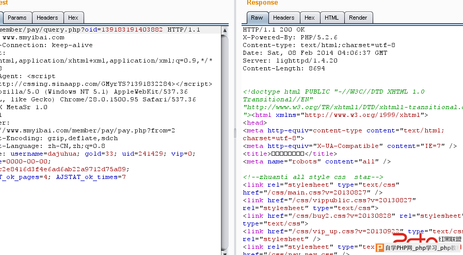Click the Response pane heading

[x=262, y=3]
